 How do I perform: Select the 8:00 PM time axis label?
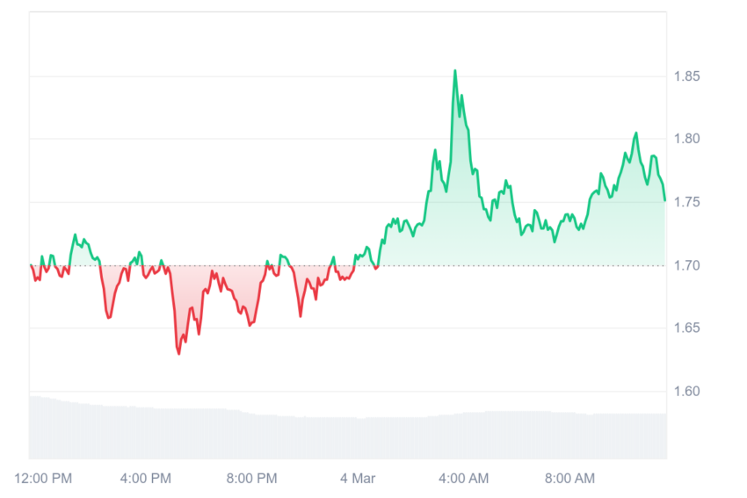point(251,478)
